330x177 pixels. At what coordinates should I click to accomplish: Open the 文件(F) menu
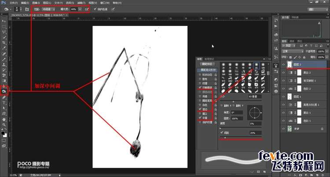tap(14, 3)
